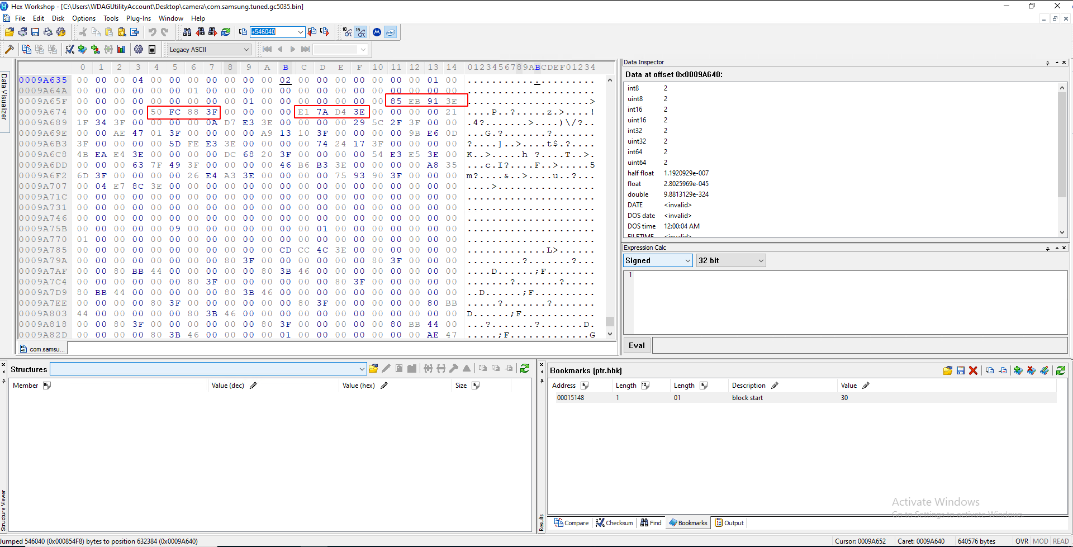Screen dimensions: 1073x547
Task: Click the float row in Data Inspector
Action: (840, 184)
